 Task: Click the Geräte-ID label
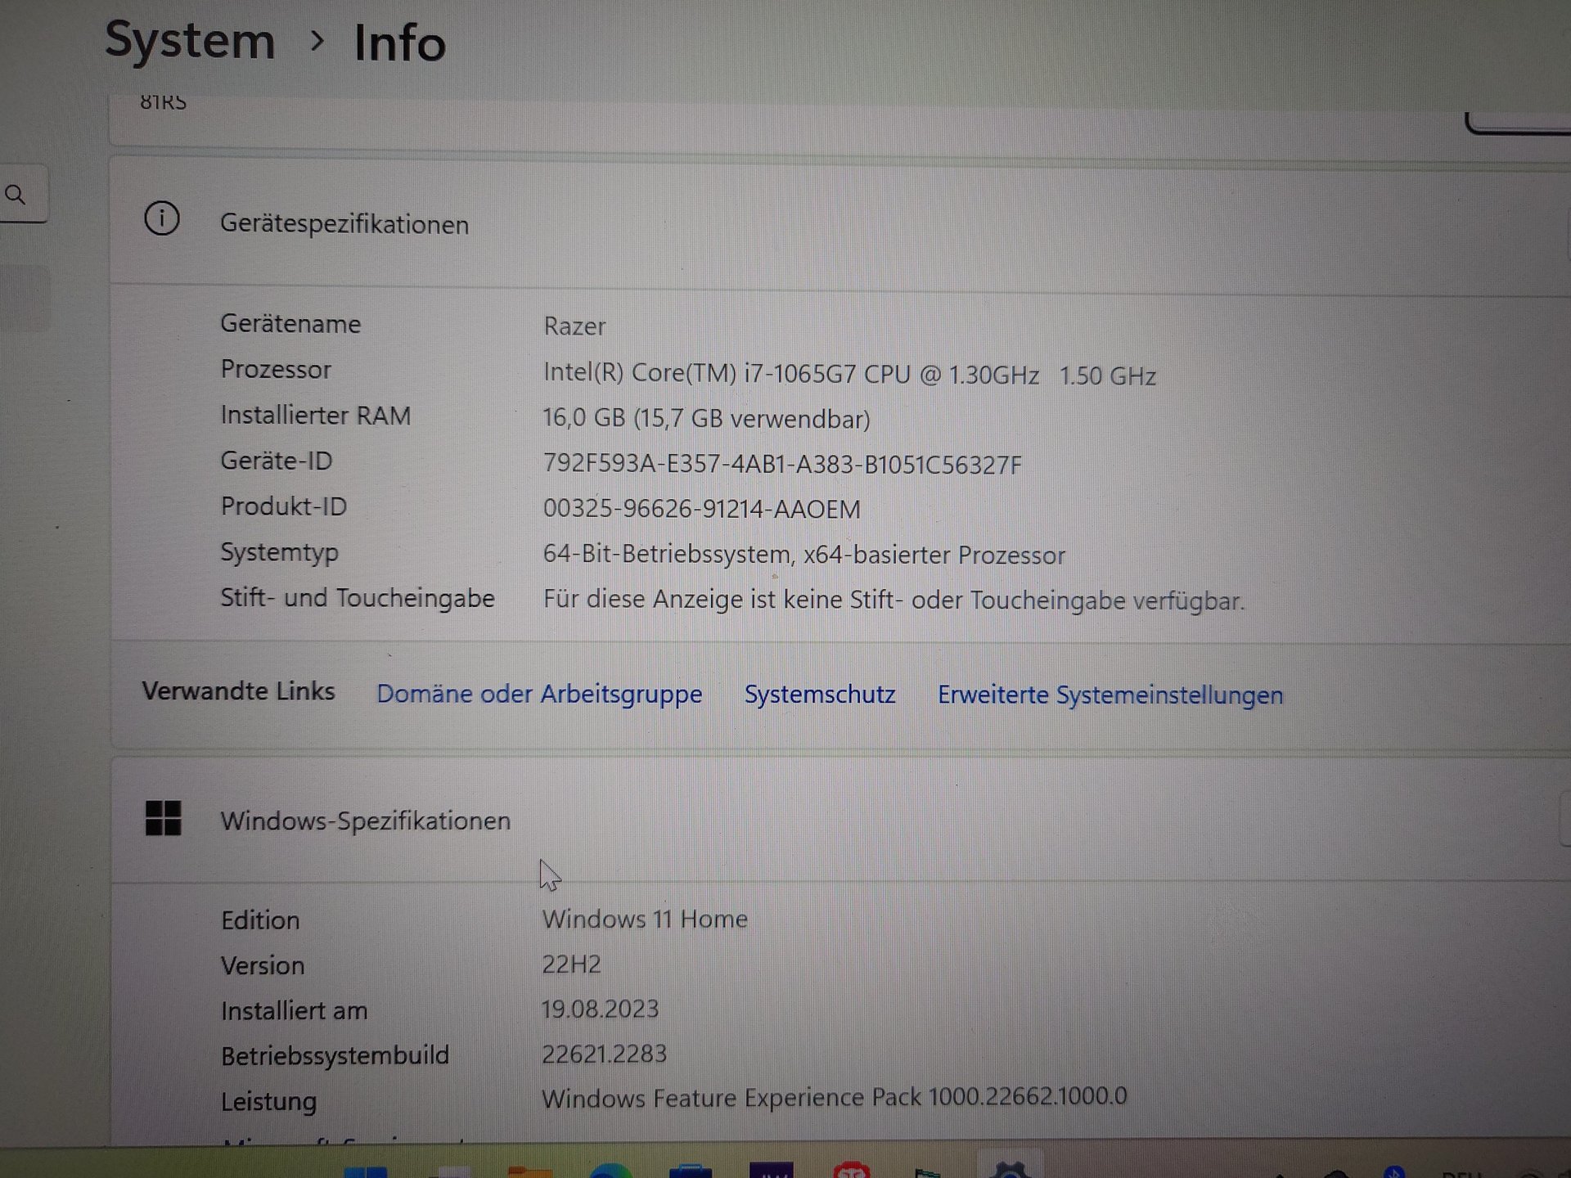tap(276, 461)
